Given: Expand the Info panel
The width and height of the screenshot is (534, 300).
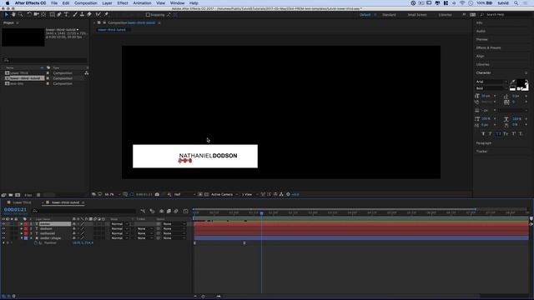Looking at the screenshot, I should tap(479, 22).
